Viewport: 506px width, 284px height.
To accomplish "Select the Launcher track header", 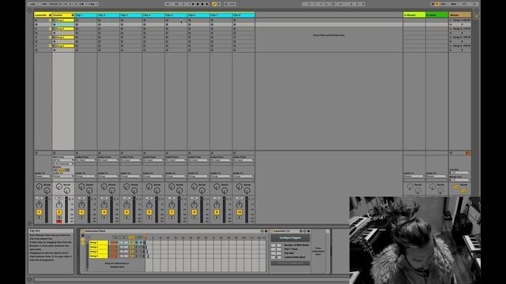I will tap(43, 15).
